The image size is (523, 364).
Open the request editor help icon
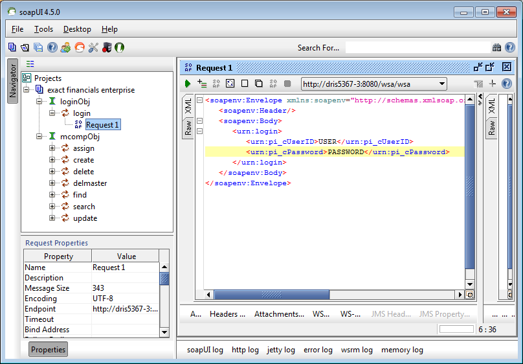click(x=506, y=84)
